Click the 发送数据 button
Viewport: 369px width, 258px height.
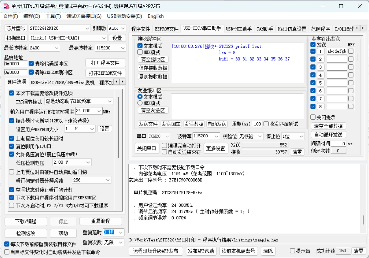[x=194, y=124]
